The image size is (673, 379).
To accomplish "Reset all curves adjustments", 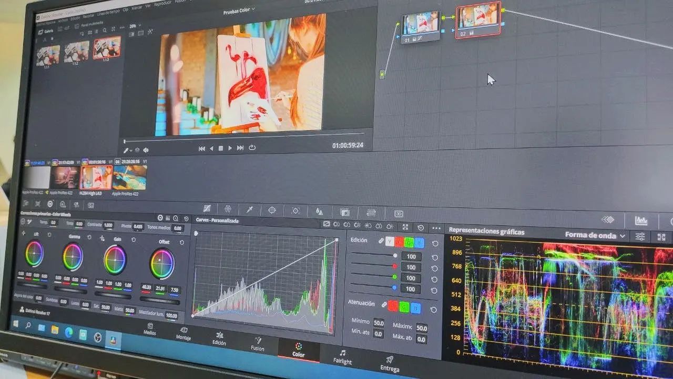I will click(421, 227).
